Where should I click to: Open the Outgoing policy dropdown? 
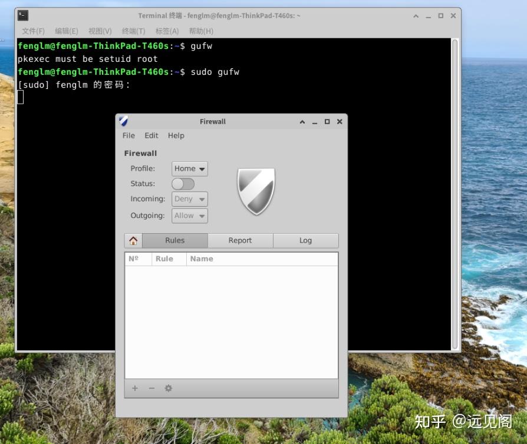(189, 216)
